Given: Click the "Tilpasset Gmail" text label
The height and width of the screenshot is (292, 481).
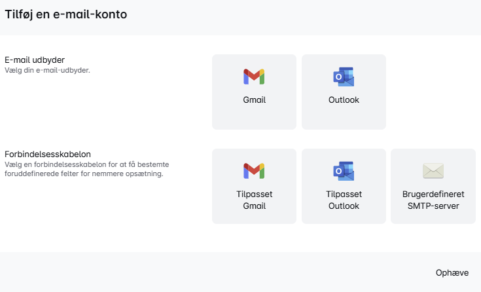Looking at the screenshot, I should (x=254, y=200).
